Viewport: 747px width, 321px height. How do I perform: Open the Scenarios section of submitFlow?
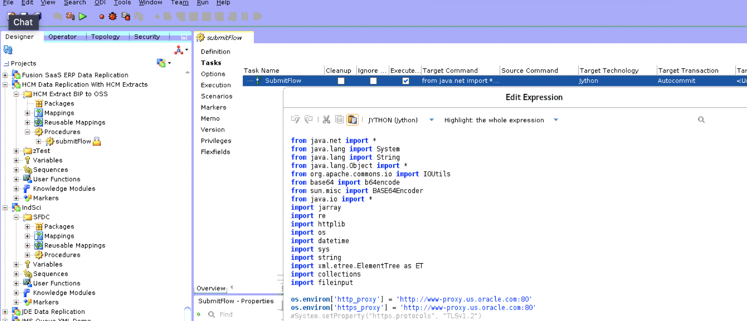(216, 96)
